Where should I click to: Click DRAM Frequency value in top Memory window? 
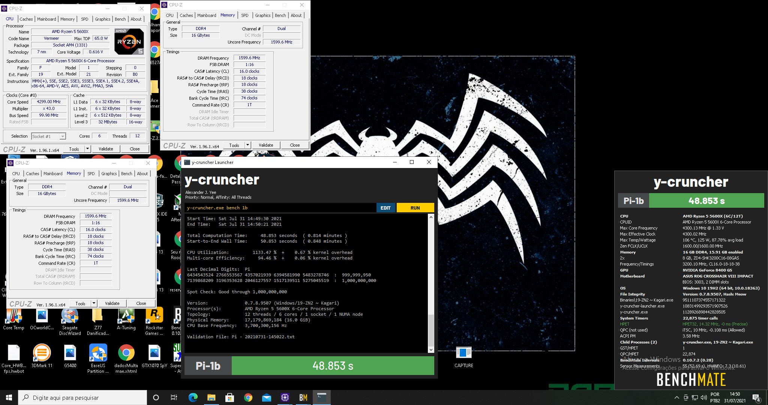(x=249, y=58)
